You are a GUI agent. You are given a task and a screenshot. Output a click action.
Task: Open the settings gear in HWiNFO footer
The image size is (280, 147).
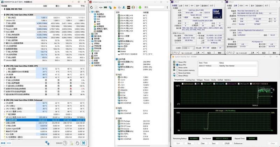[x=77, y=143]
